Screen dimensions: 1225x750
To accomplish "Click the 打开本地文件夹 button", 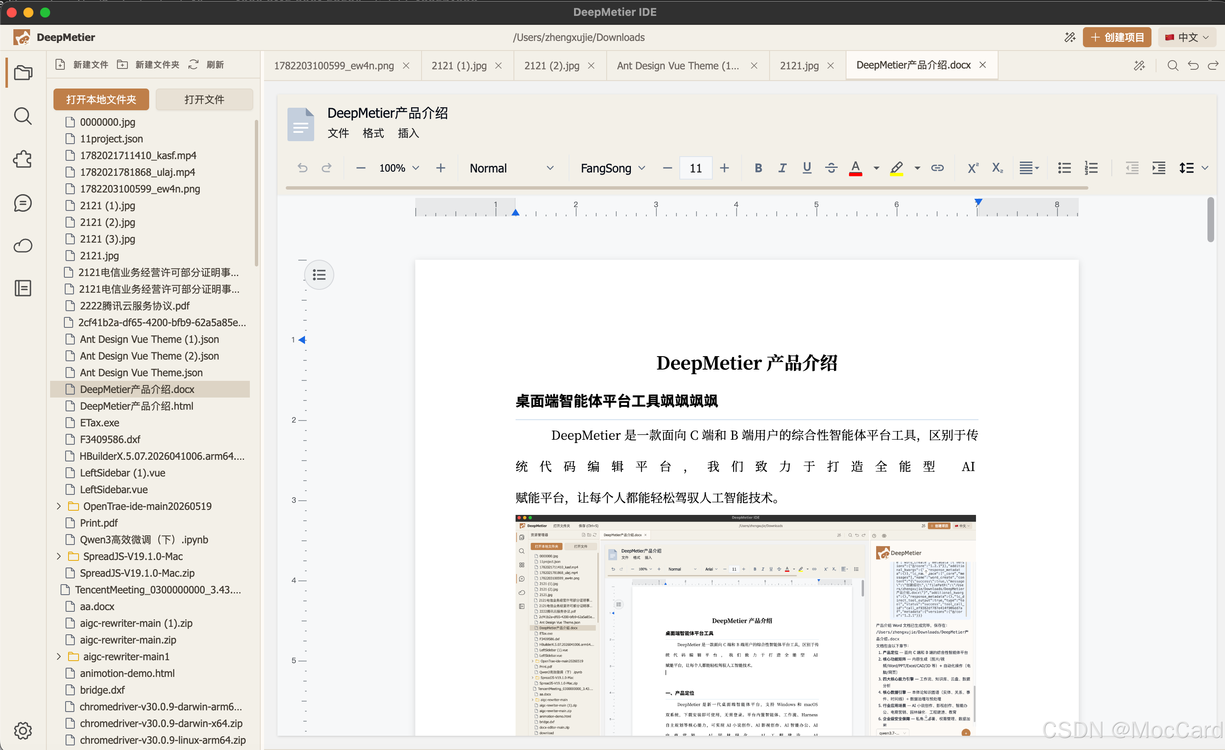I will tap(101, 99).
